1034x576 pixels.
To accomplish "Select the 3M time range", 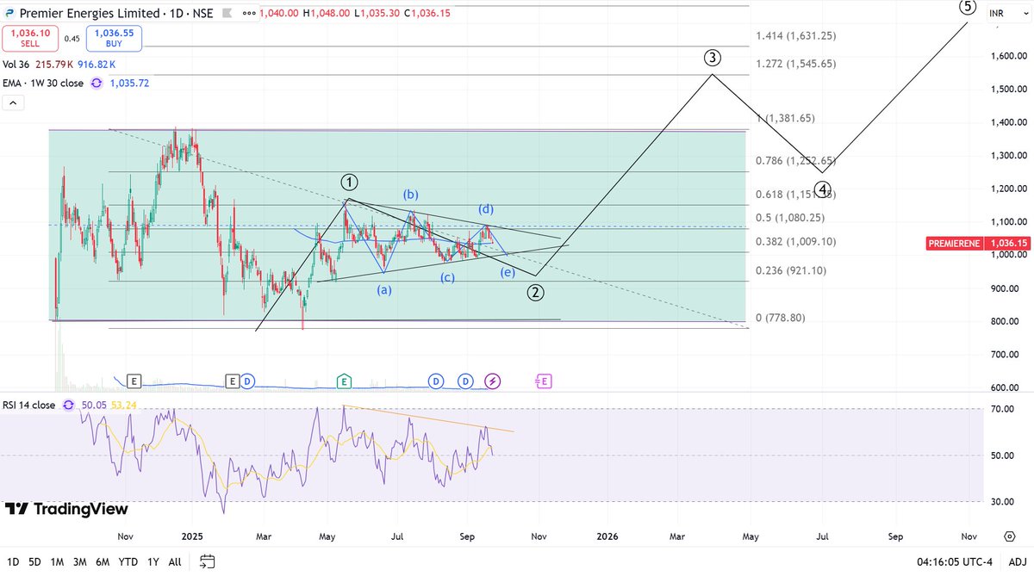I will click(x=80, y=561).
